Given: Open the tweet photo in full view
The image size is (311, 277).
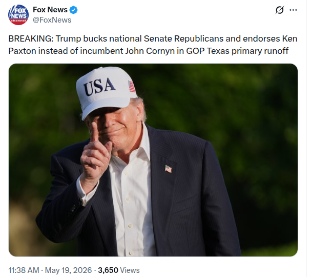Looking at the screenshot, I should click(153, 160).
